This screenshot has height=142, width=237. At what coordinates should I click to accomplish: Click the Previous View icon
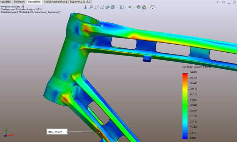(102, 7)
